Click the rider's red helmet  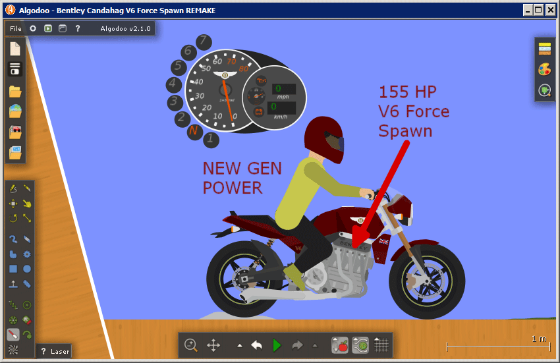pos(324,140)
